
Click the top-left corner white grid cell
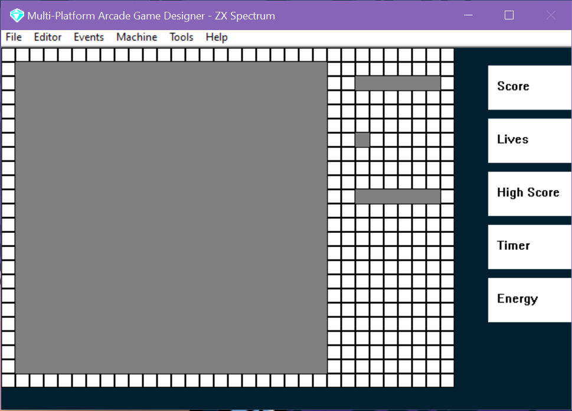coord(8,55)
